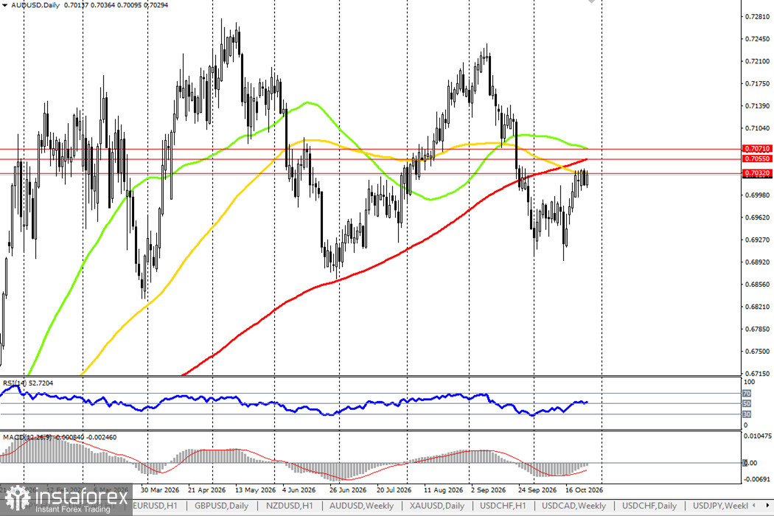Click the 0.72450 price axis value
Screen dimensions: 774x516
coord(757,39)
